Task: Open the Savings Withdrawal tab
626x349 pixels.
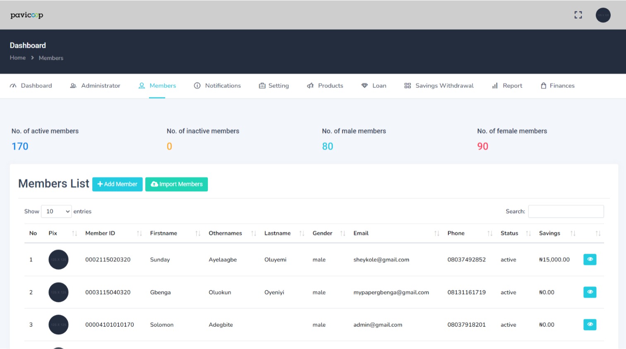Action: [439, 86]
